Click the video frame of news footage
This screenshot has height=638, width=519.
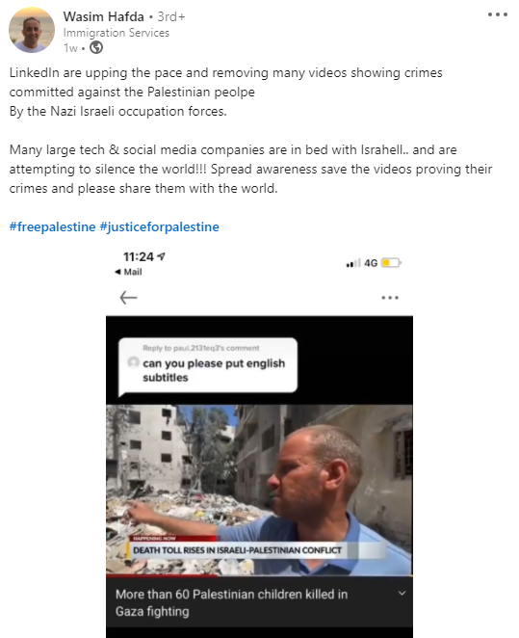pos(259,490)
